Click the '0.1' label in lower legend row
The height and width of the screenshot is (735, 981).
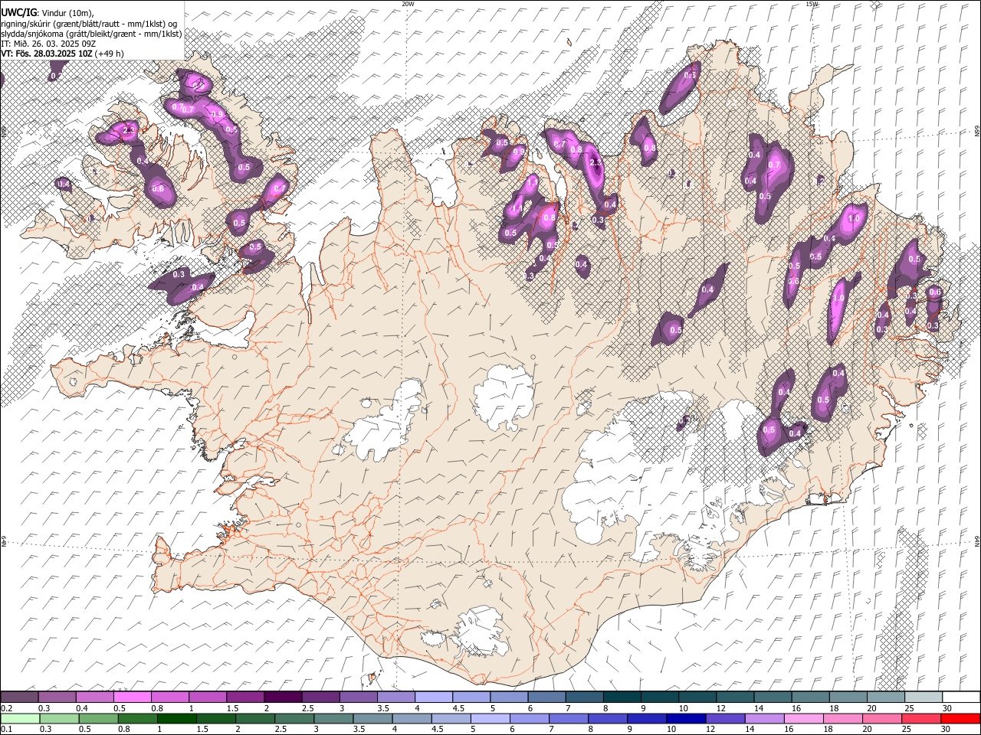point(7,730)
